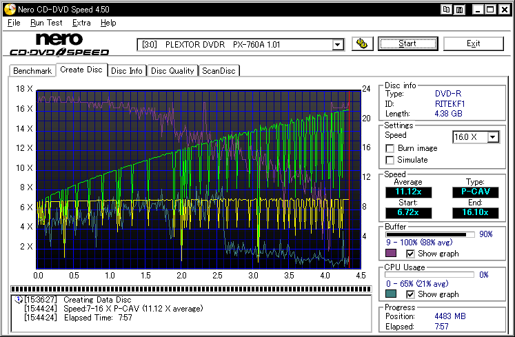Toggle Show graph under Buffer
The width and height of the screenshot is (515, 337).
point(410,254)
